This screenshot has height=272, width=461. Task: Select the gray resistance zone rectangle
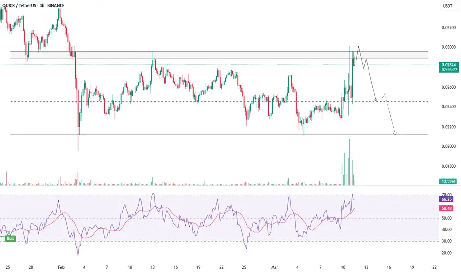[x=219, y=55]
